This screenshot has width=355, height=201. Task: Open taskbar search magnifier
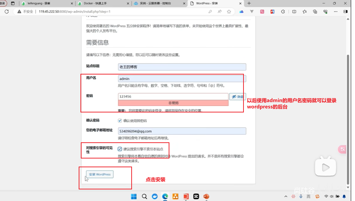pyautogui.click(x=144, y=196)
